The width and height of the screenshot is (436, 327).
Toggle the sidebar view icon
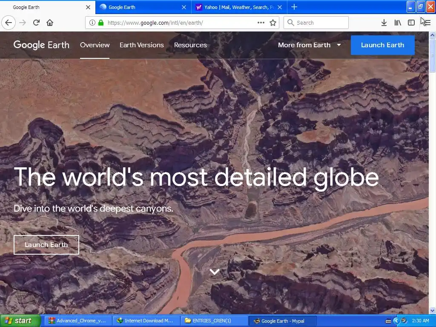[411, 23]
